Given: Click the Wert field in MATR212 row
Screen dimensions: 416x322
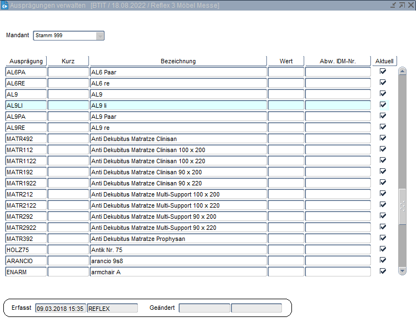Looking at the screenshot, I should coord(286,194).
